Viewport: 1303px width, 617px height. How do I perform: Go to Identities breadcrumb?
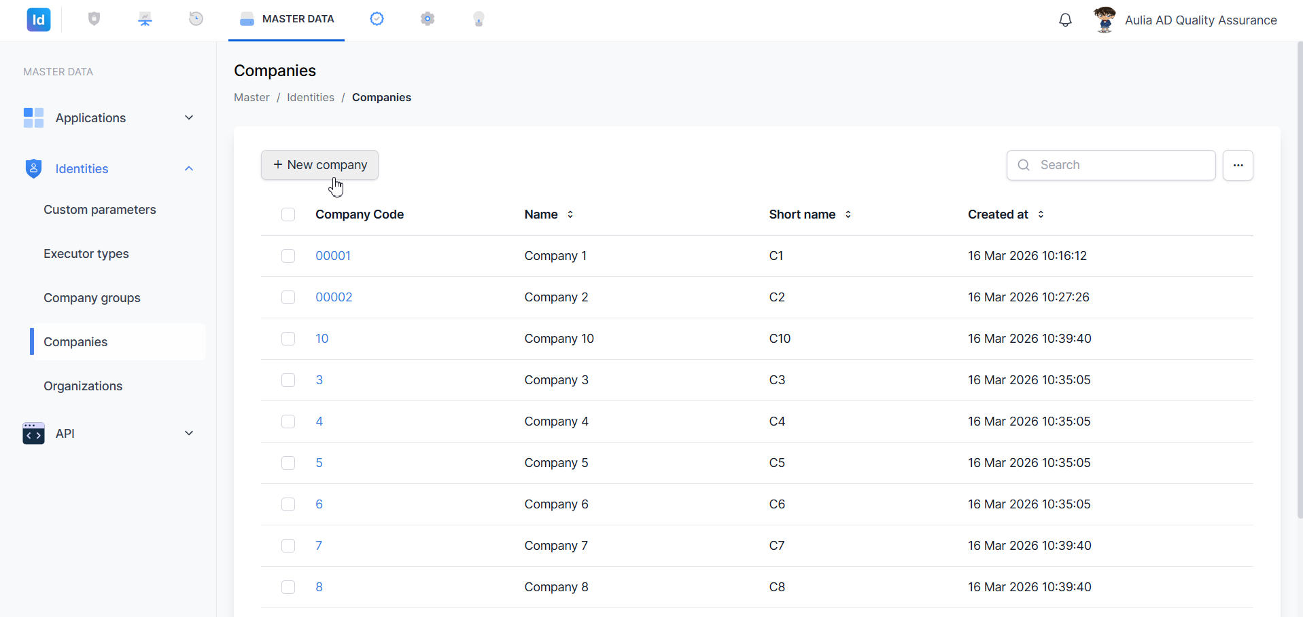[311, 97]
